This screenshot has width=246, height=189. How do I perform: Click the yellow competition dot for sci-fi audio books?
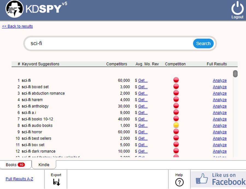pyautogui.click(x=176, y=125)
